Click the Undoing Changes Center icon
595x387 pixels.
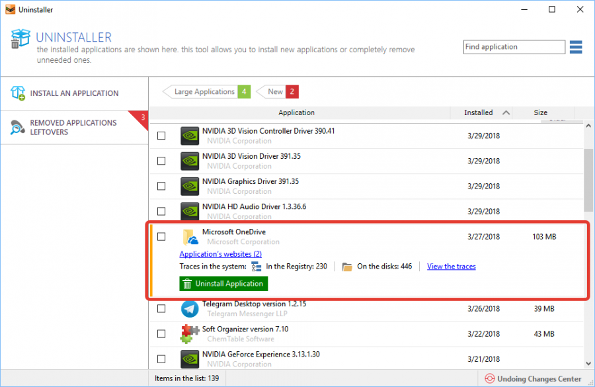[x=489, y=378]
